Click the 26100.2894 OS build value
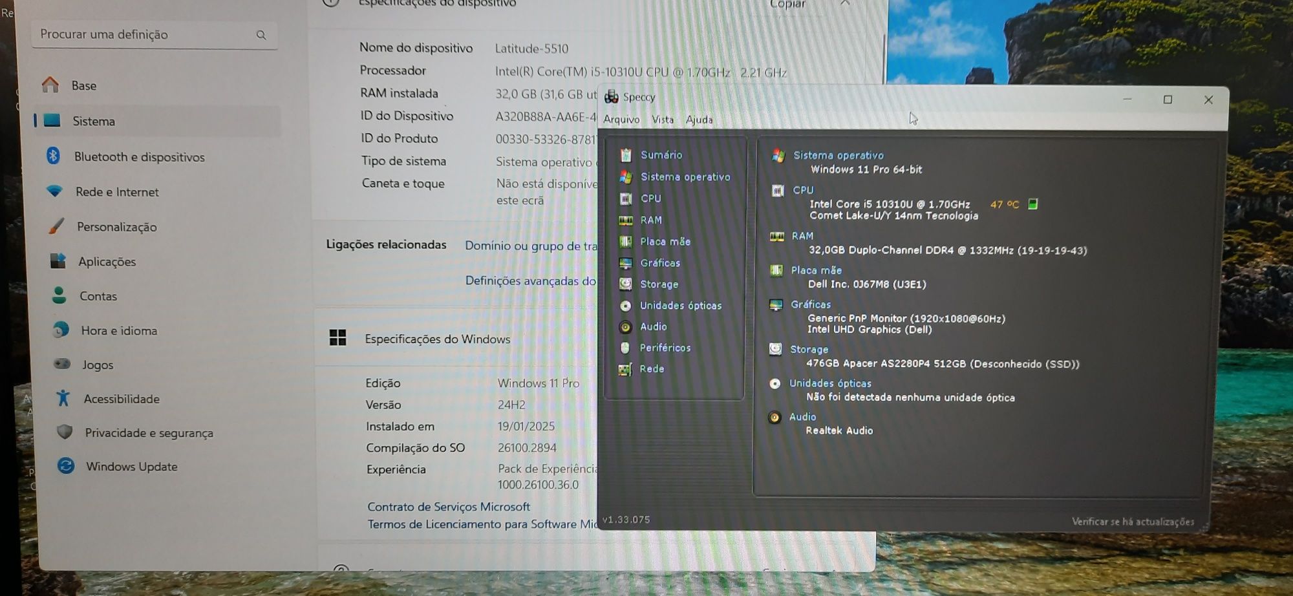1293x596 pixels. pyautogui.click(x=527, y=448)
